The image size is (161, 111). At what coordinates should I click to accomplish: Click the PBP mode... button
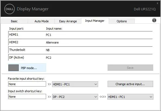pyautogui.click(x=27, y=68)
